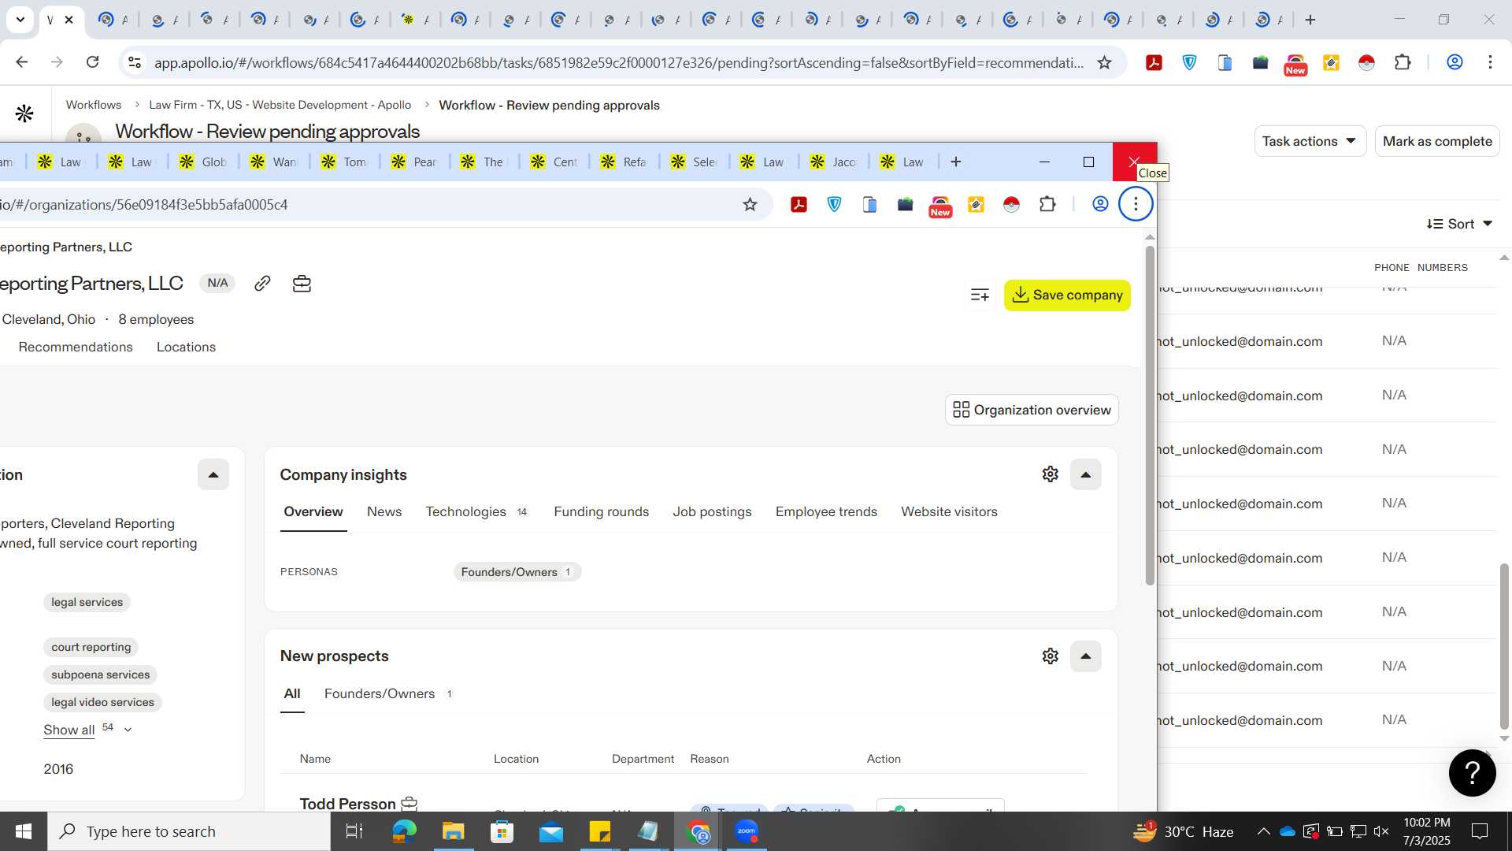The width and height of the screenshot is (1512, 851).
Task: Switch to the News tab
Action: (x=384, y=512)
